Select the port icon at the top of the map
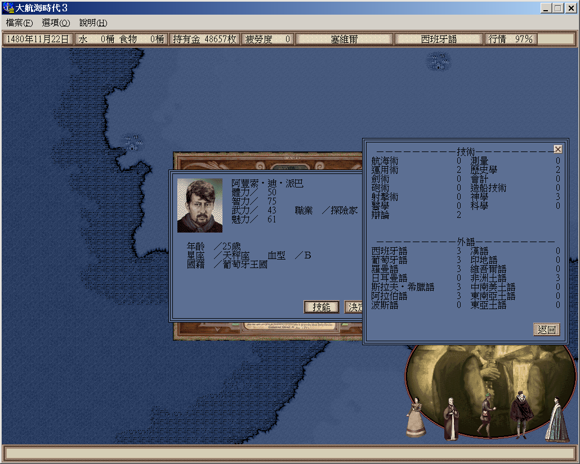The image size is (580, 464). click(438, 61)
